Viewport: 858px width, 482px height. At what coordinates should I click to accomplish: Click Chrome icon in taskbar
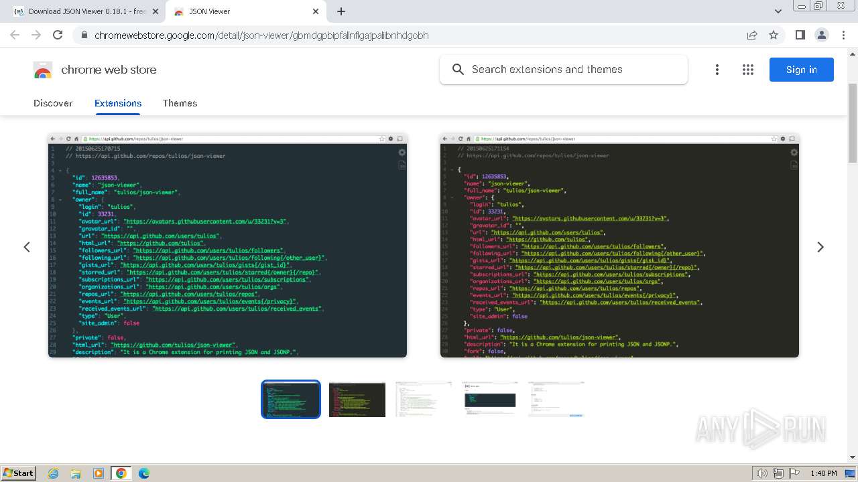(121, 473)
